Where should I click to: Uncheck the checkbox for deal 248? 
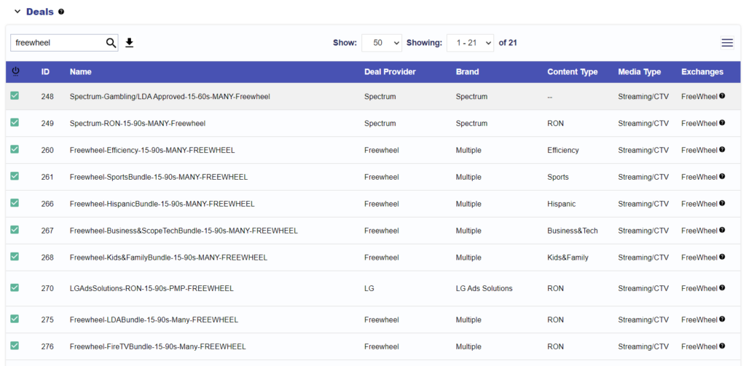coord(15,95)
